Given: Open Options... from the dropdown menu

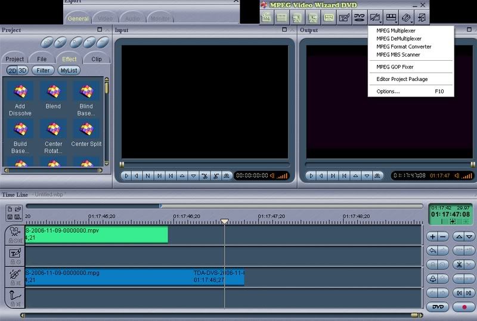Looking at the screenshot, I should coord(411,91).
